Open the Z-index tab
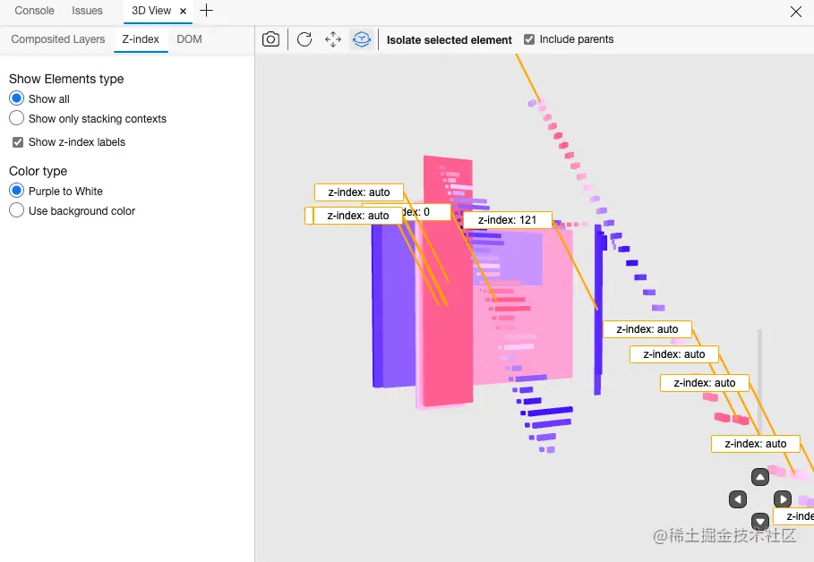Image resolution: width=814 pixels, height=562 pixels. 141,39
